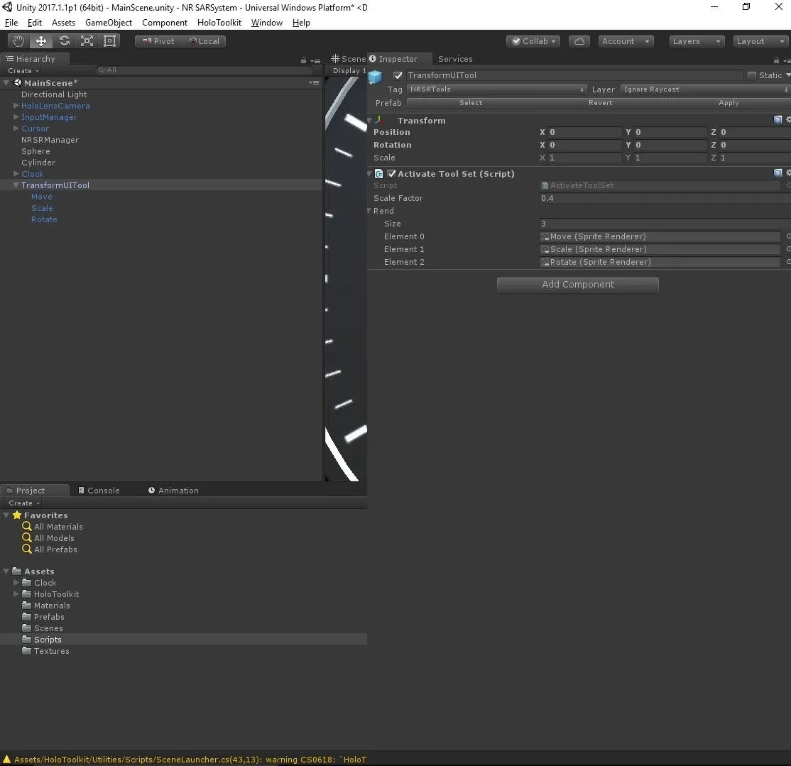The image size is (791, 766).
Task: Collapse TransformUITool in Hierarchy
Action: click(x=16, y=185)
